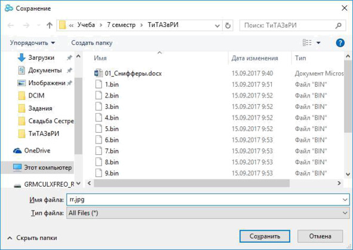Select the Загрузки download arrow icon

22,57
